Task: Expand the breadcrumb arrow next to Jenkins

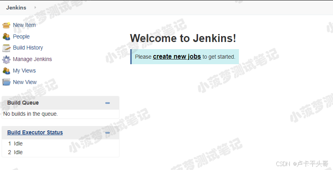Action: pos(35,8)
